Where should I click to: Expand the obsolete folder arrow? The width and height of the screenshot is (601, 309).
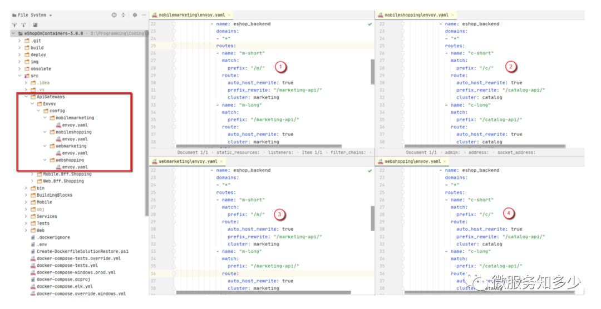19,68
